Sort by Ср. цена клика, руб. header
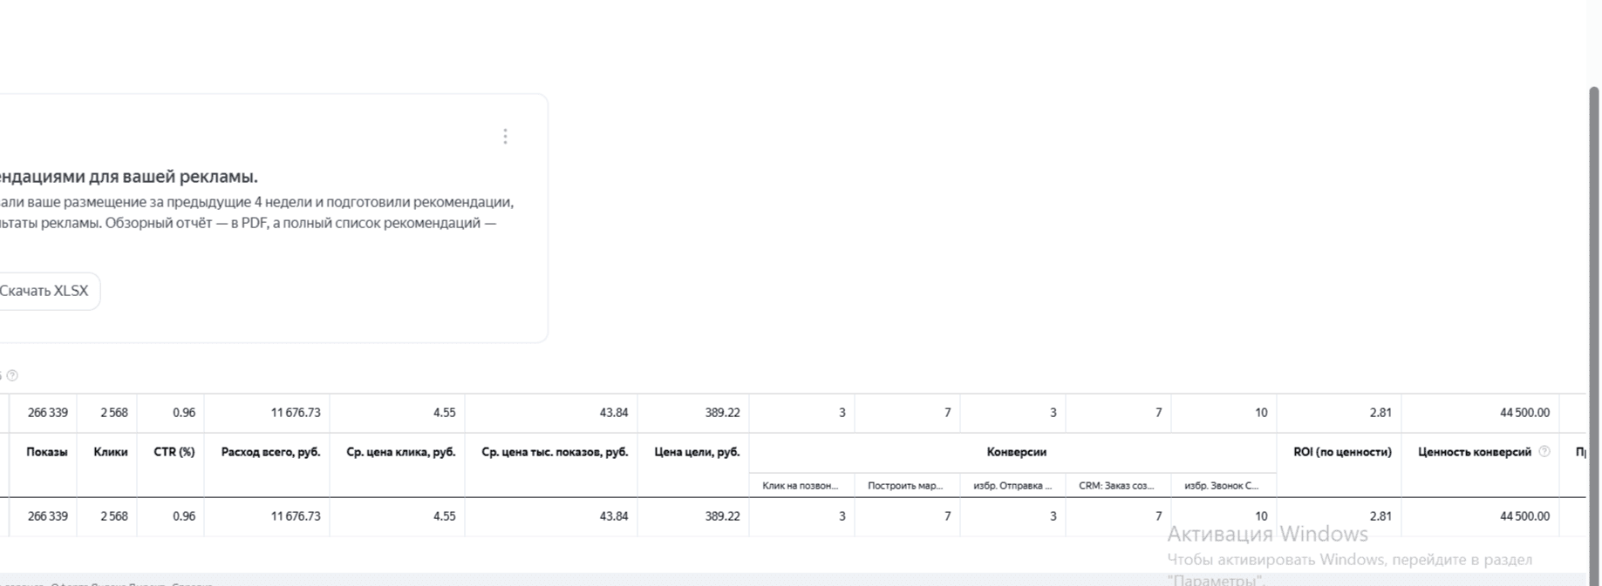 (x=400, y=452)
